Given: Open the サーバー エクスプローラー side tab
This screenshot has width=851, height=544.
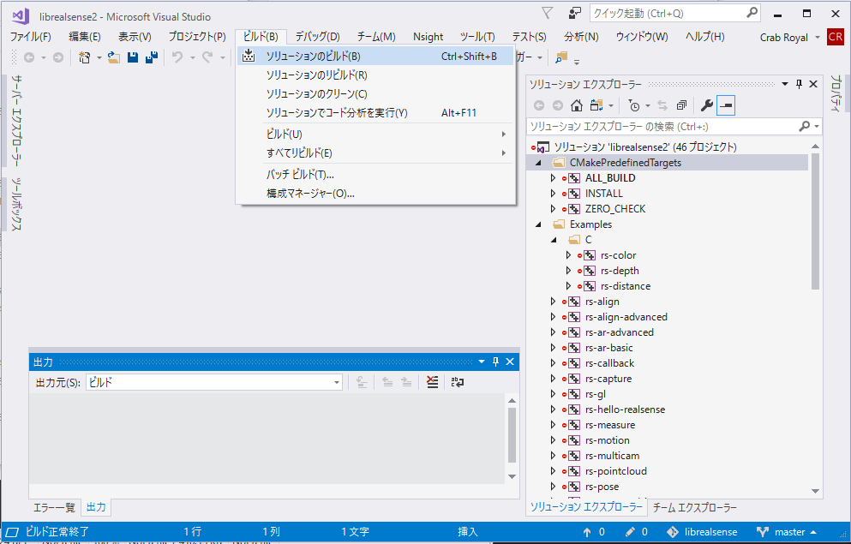Looking at the screenshot, I should pyautogui.click(x=17, y=121).
